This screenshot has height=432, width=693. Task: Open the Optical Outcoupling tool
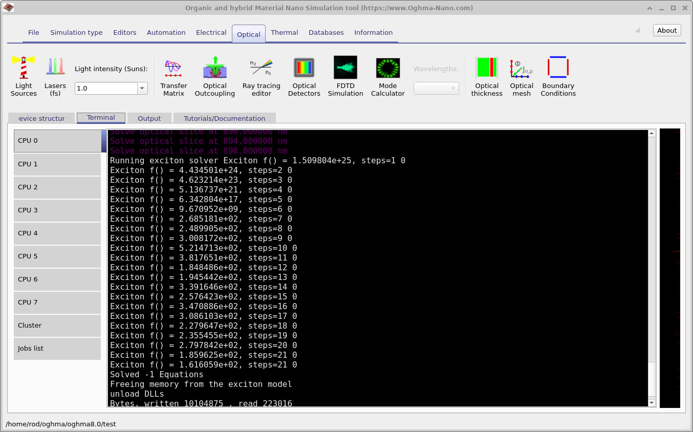point(215,76)
